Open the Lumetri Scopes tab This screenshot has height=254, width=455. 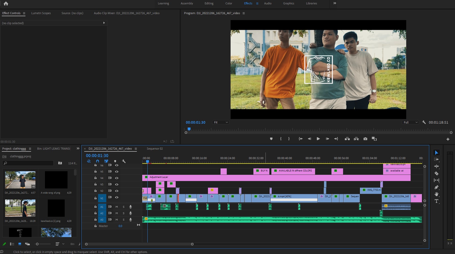coord(41,13)
